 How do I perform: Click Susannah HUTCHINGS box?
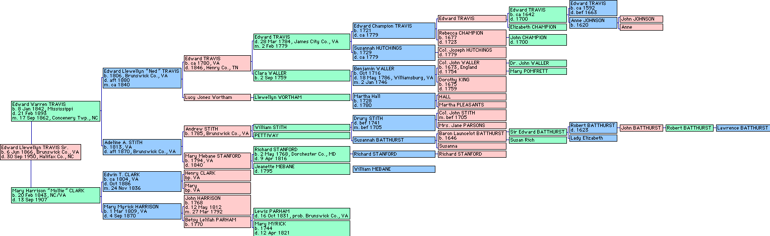pos(393,52)
